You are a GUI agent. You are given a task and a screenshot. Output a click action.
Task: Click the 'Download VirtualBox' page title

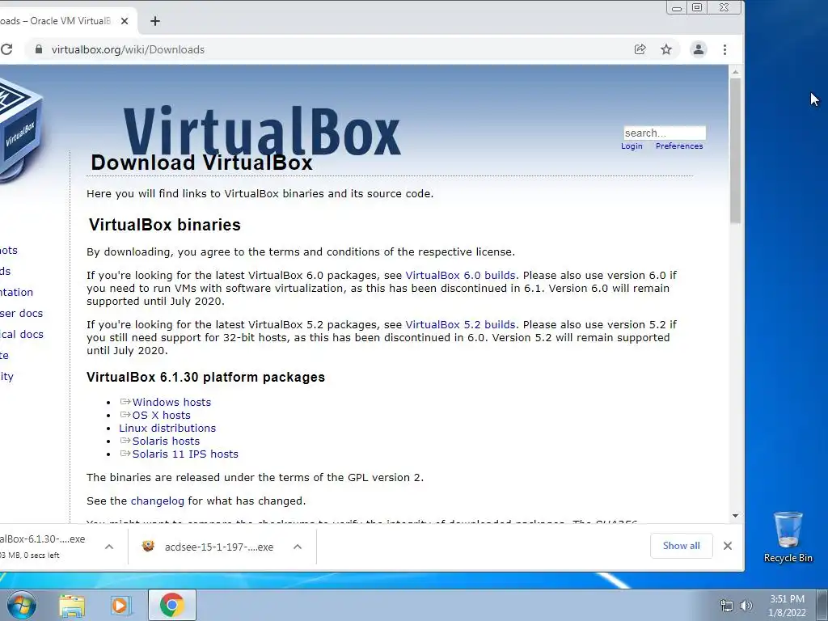click(201, 163)
